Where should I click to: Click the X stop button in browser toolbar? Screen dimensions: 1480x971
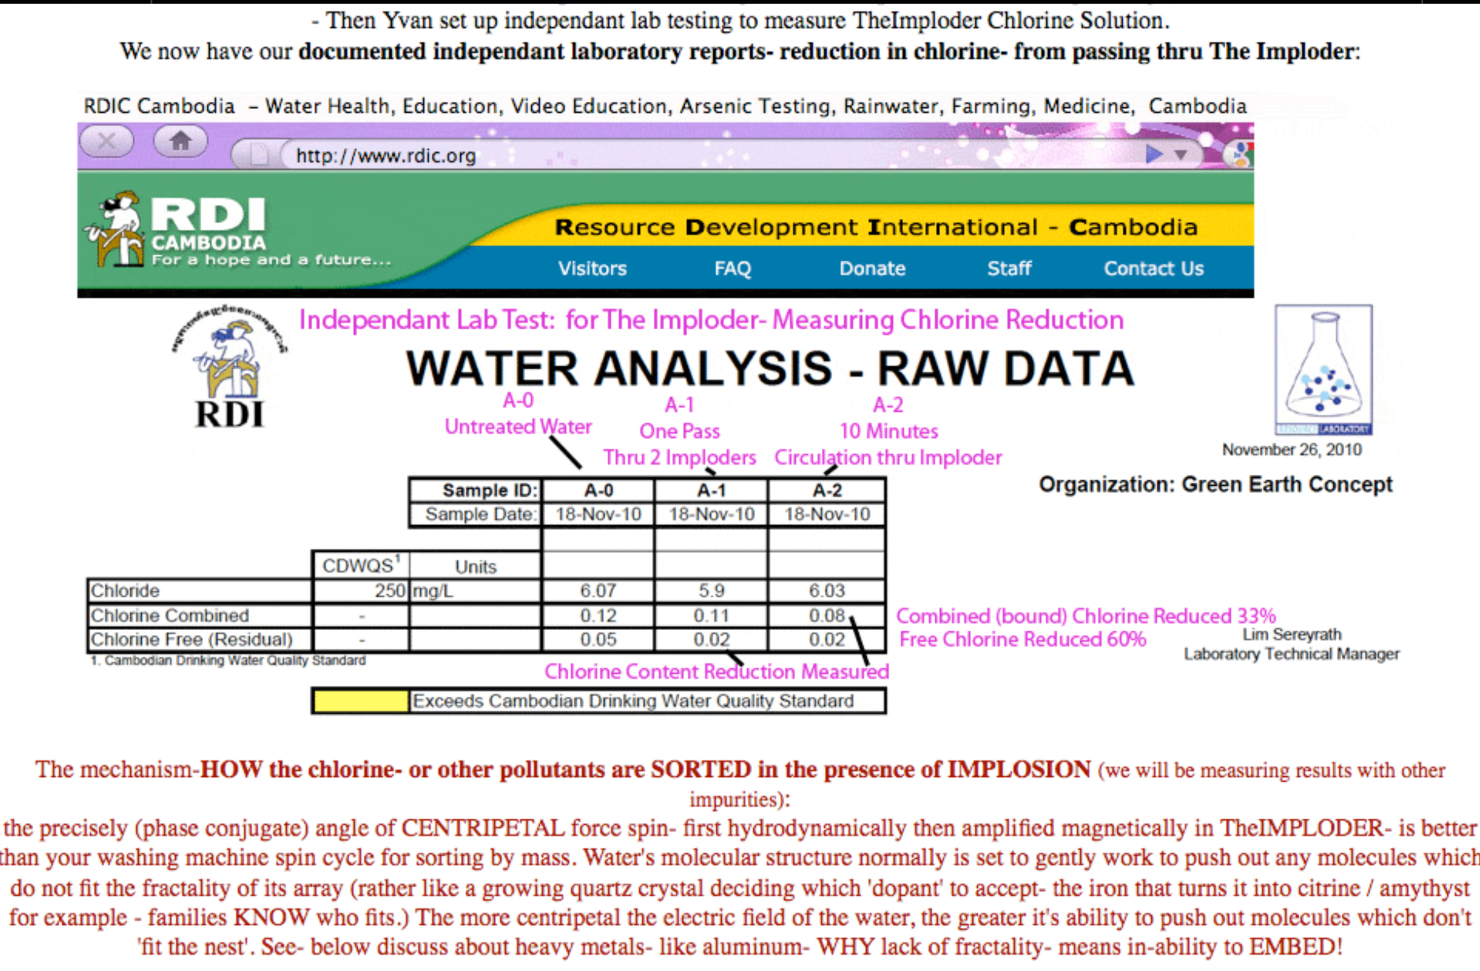pos(106,141)
